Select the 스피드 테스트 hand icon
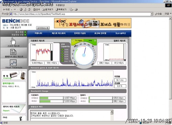This screenshot has height=125, width=172. click(13, 41)
